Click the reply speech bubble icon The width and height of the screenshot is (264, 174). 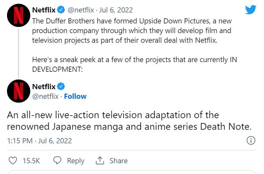click(57, 161)
